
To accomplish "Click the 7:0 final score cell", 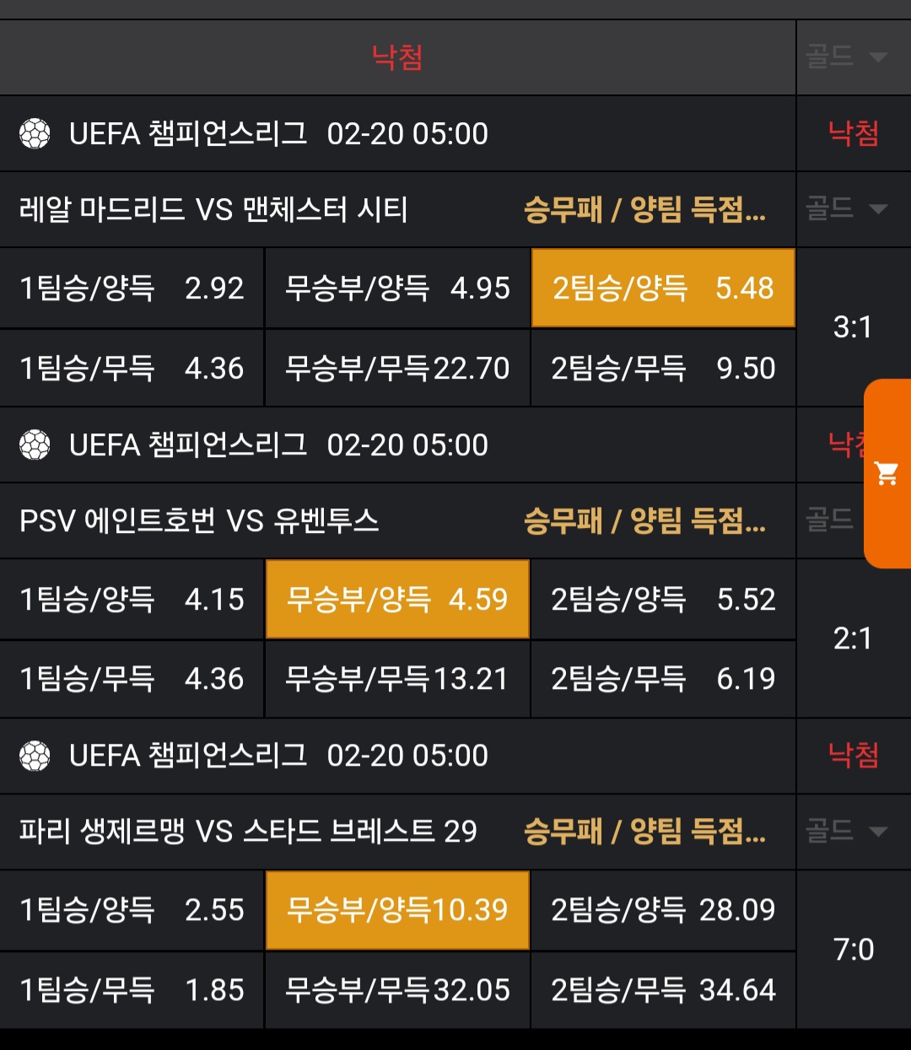I will (x=854, y=950).
